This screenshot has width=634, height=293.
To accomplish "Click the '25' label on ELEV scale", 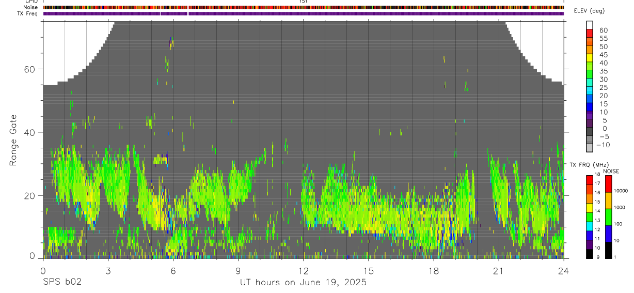I will (x=603, y=88).
